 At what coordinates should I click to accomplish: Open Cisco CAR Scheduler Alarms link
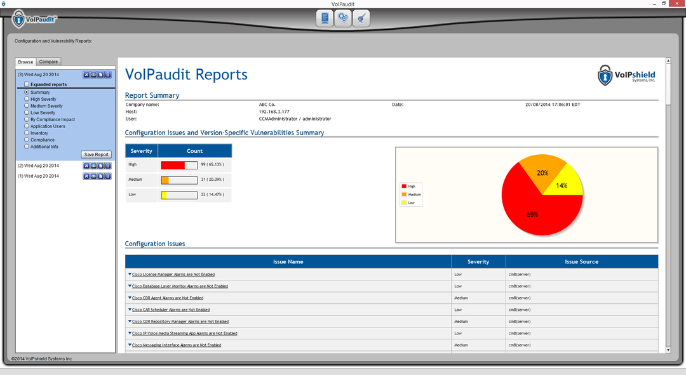tap(171, 310)
